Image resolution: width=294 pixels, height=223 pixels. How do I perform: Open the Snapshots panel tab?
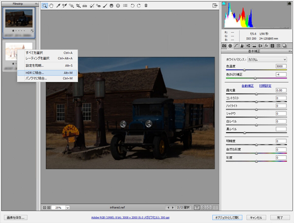click(285, 46)
